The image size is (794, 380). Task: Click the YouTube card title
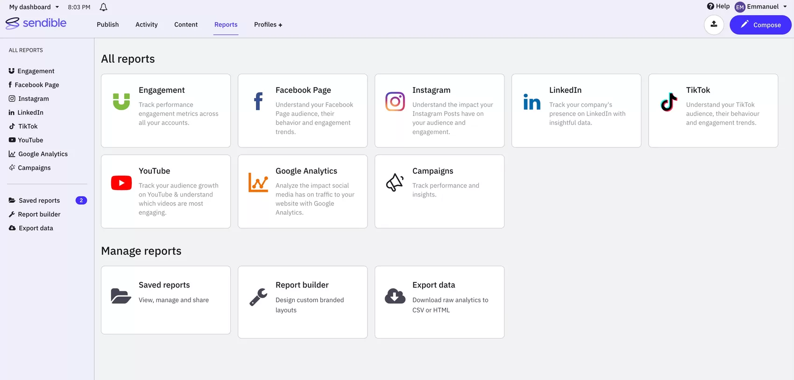coord(154,171)
